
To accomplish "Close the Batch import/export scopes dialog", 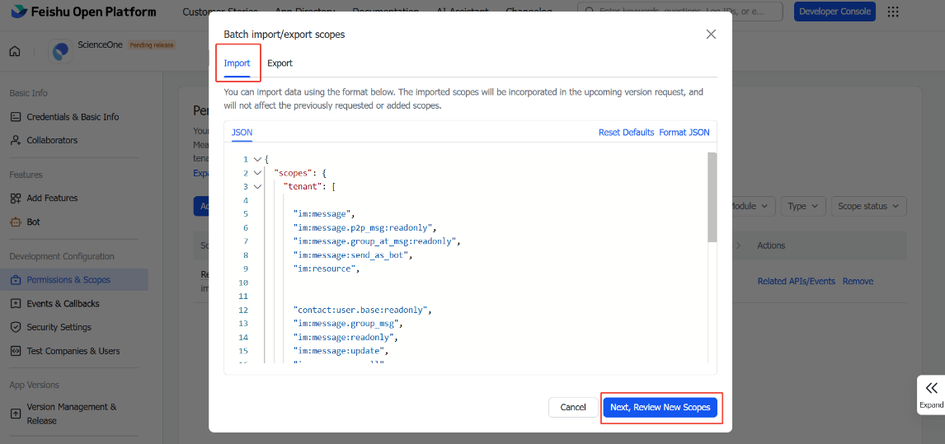I will click(x=711, y=35).
